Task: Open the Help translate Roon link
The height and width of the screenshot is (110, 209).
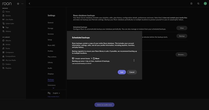Action: click(53, 97)
